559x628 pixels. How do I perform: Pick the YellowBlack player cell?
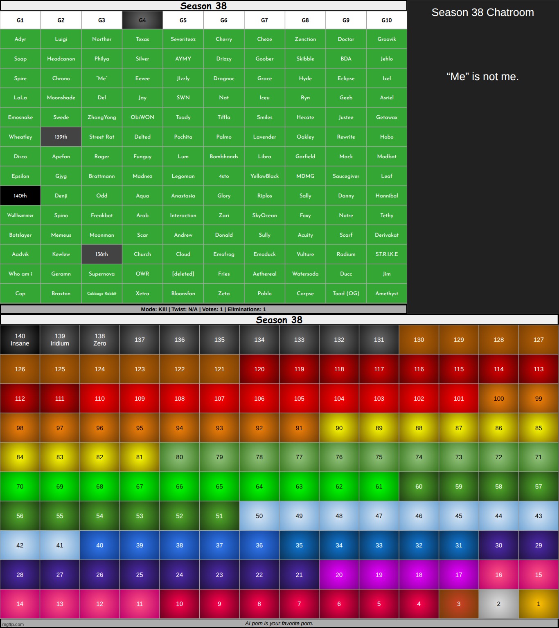tap(264, 176)
